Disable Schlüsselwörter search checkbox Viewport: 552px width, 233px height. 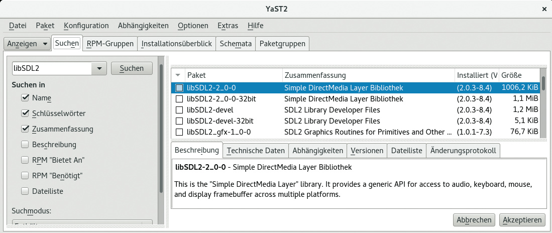(x=25, y=113)
